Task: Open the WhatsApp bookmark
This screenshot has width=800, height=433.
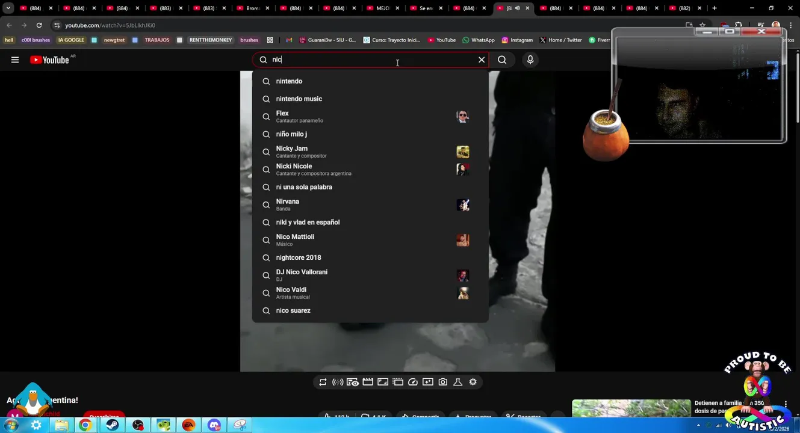Action: click(479, 40)
